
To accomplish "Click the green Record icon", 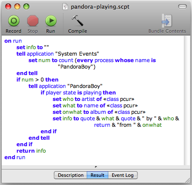I will pyautogui.click(x=14, y=21).
